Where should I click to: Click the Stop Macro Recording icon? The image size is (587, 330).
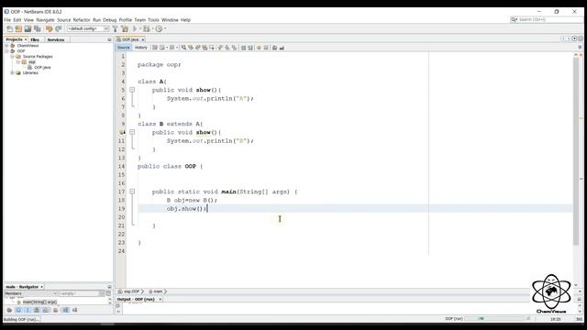click(x=266, y=48)
